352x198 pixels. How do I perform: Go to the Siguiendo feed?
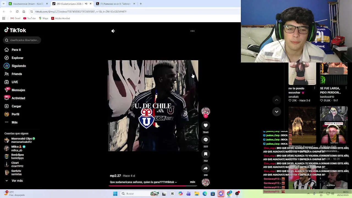[15, 66]
